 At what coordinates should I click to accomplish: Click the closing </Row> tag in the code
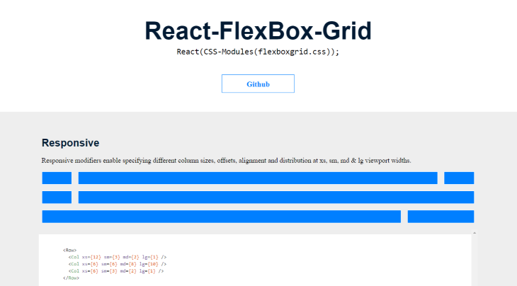tap(71, 278)
